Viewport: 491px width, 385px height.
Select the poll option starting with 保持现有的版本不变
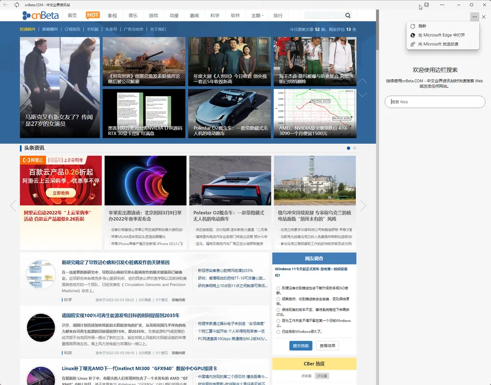(279, 310)
